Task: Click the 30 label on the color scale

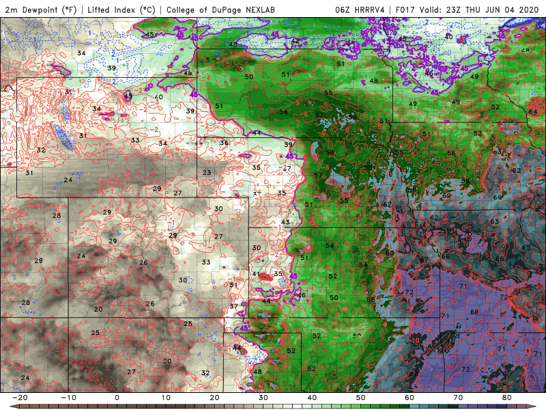Action: tap(263, 398)
